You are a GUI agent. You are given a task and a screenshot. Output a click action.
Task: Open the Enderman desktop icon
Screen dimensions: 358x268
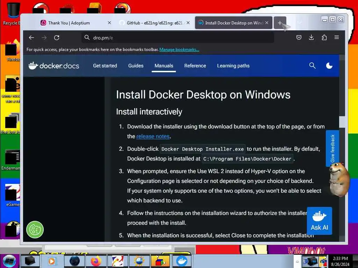12,159
